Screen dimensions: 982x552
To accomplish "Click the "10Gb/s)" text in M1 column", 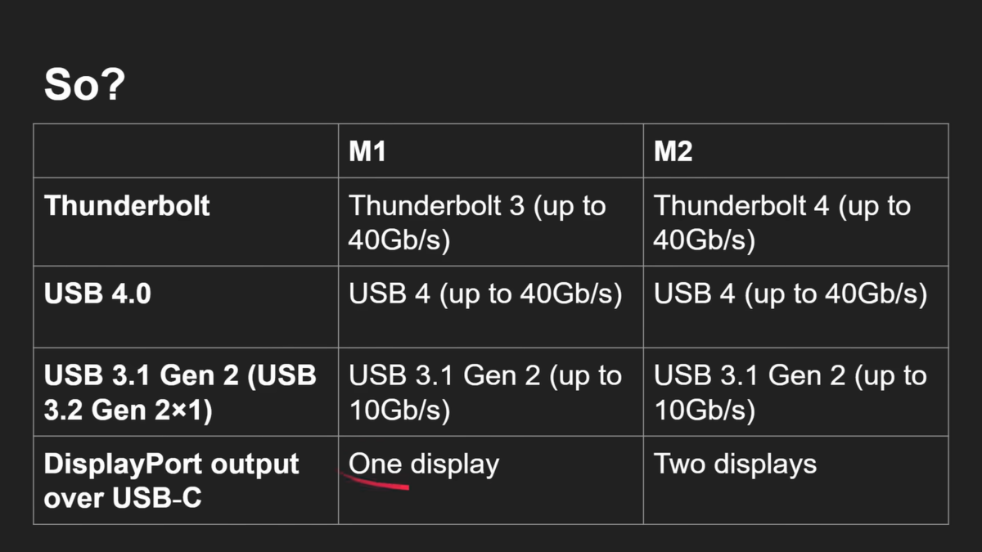I will click(399, 411).
